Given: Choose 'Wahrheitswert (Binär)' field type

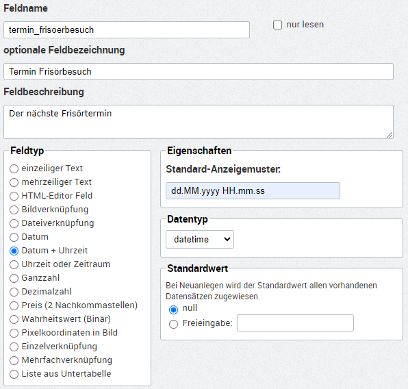Looking at the screenshot, I should [14, 319].
